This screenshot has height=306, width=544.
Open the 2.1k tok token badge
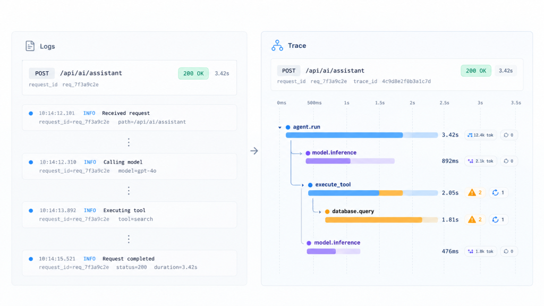pos(480,161)
